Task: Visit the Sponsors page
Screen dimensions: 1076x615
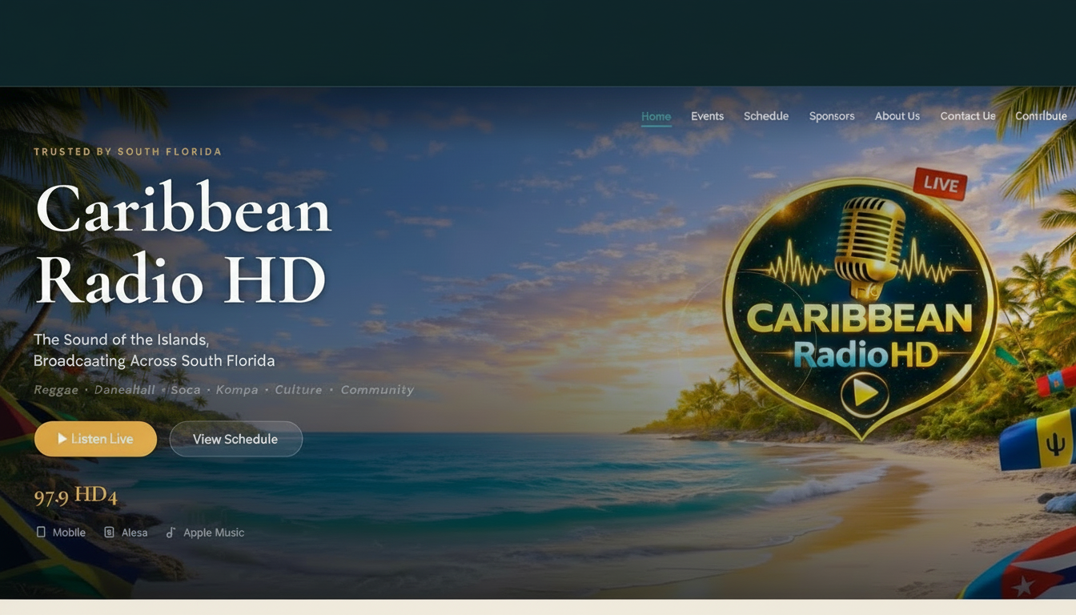Action: (831, 115)
